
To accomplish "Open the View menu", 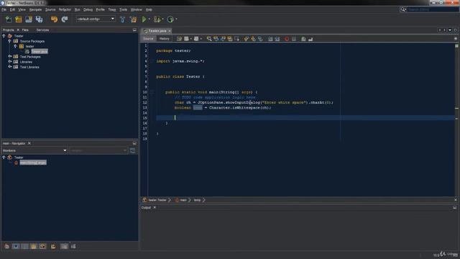I will coord(22,9).
